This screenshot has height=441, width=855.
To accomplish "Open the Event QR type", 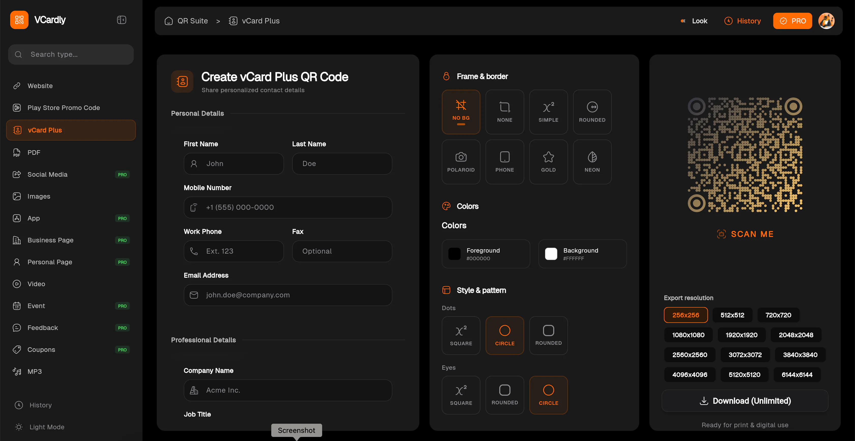I will (71, 306).
